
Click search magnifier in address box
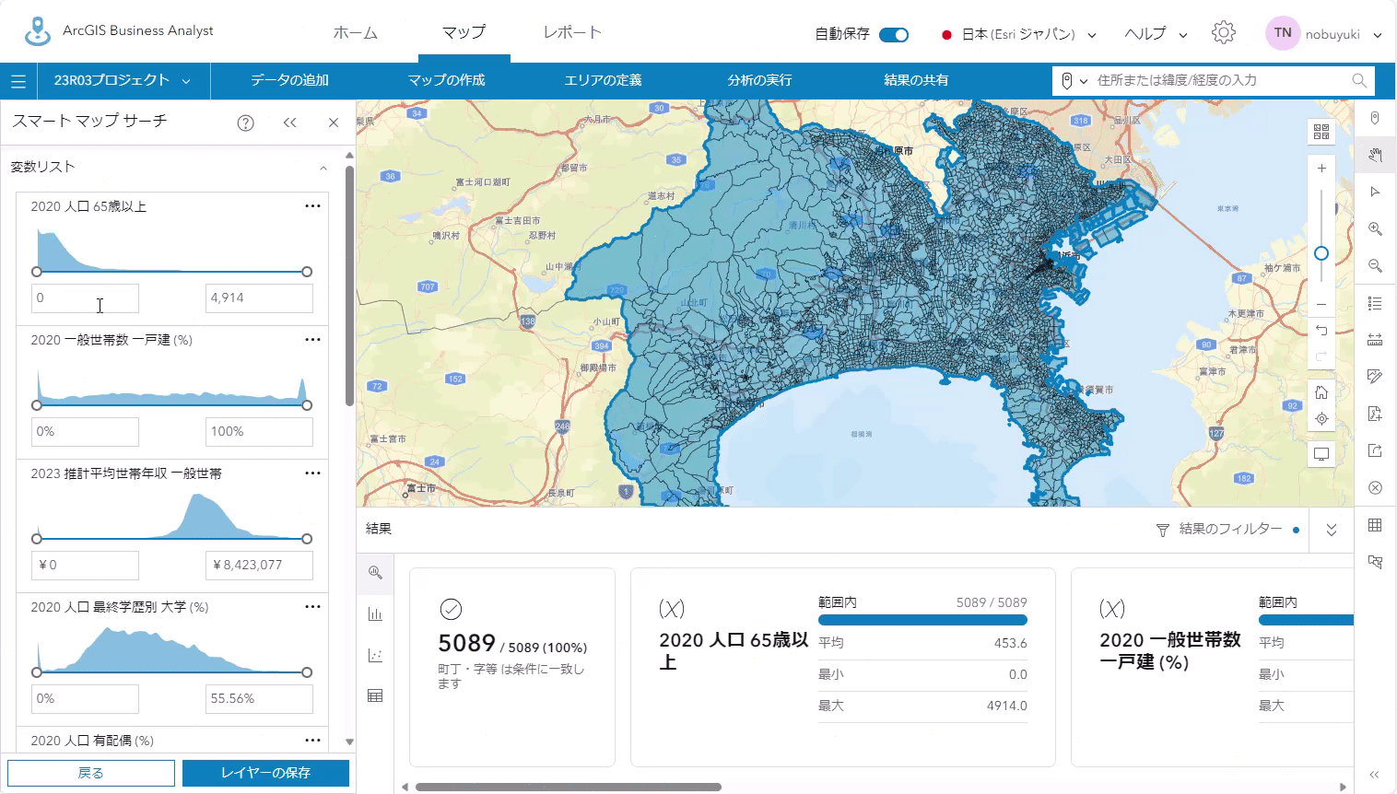click(x=1358, y=81)
